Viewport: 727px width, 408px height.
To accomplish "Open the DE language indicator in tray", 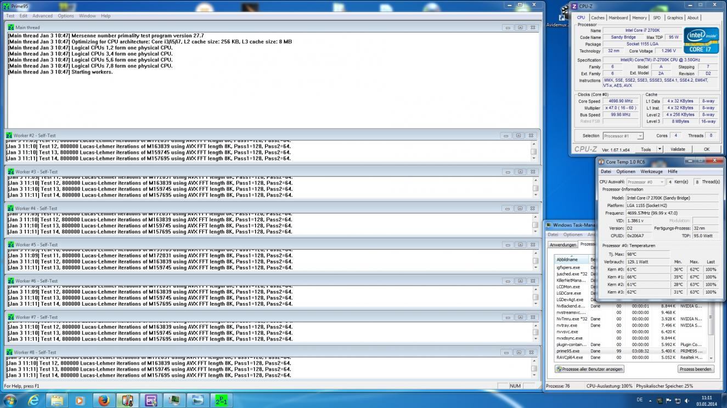I will tap(640, 401).
